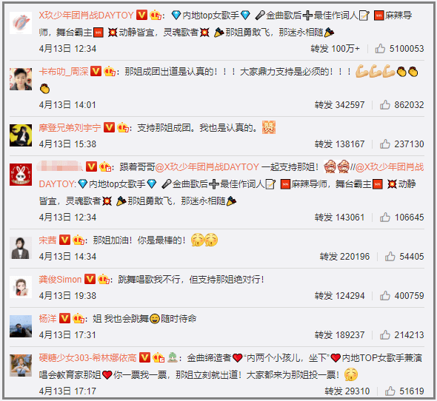Open 卡布叻_周深 username link
Image resolution: width=437 pixels, height=401 pixels.
point(64,72)
